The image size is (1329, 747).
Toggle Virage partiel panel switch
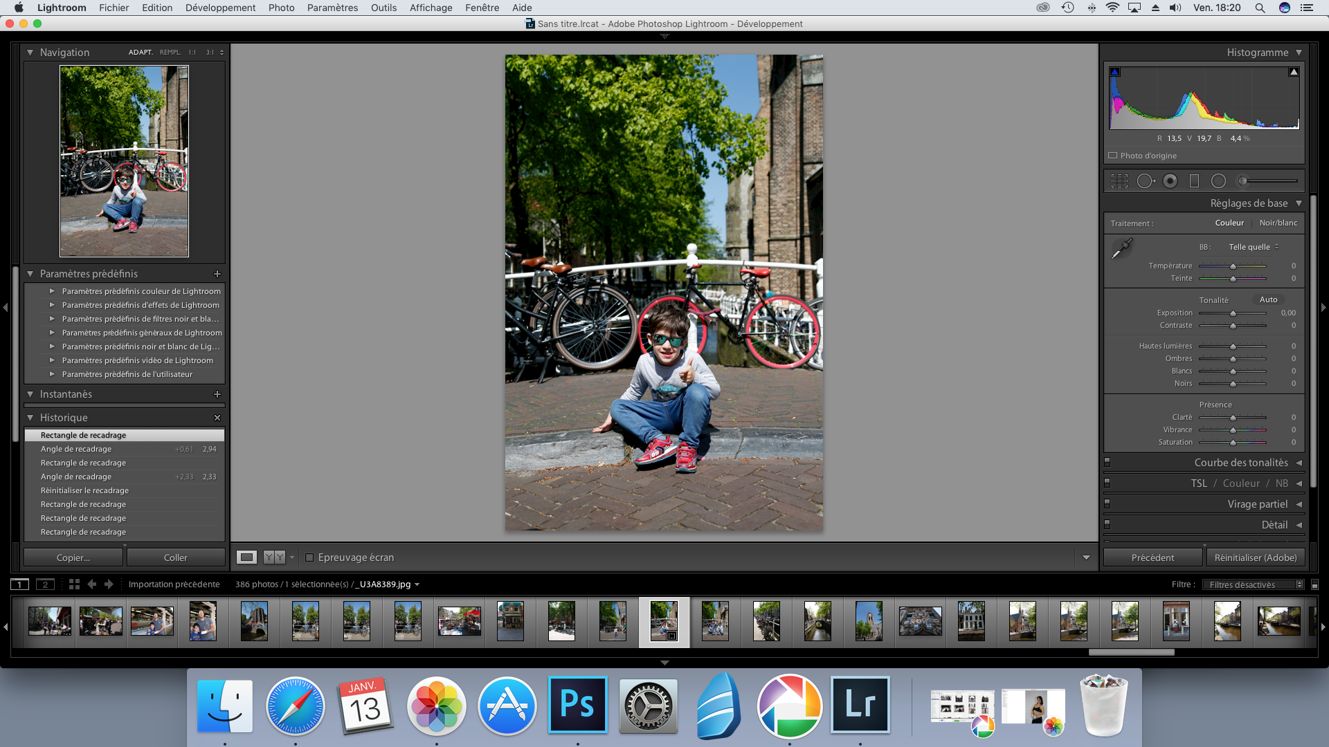click(x=1107, y=504)
